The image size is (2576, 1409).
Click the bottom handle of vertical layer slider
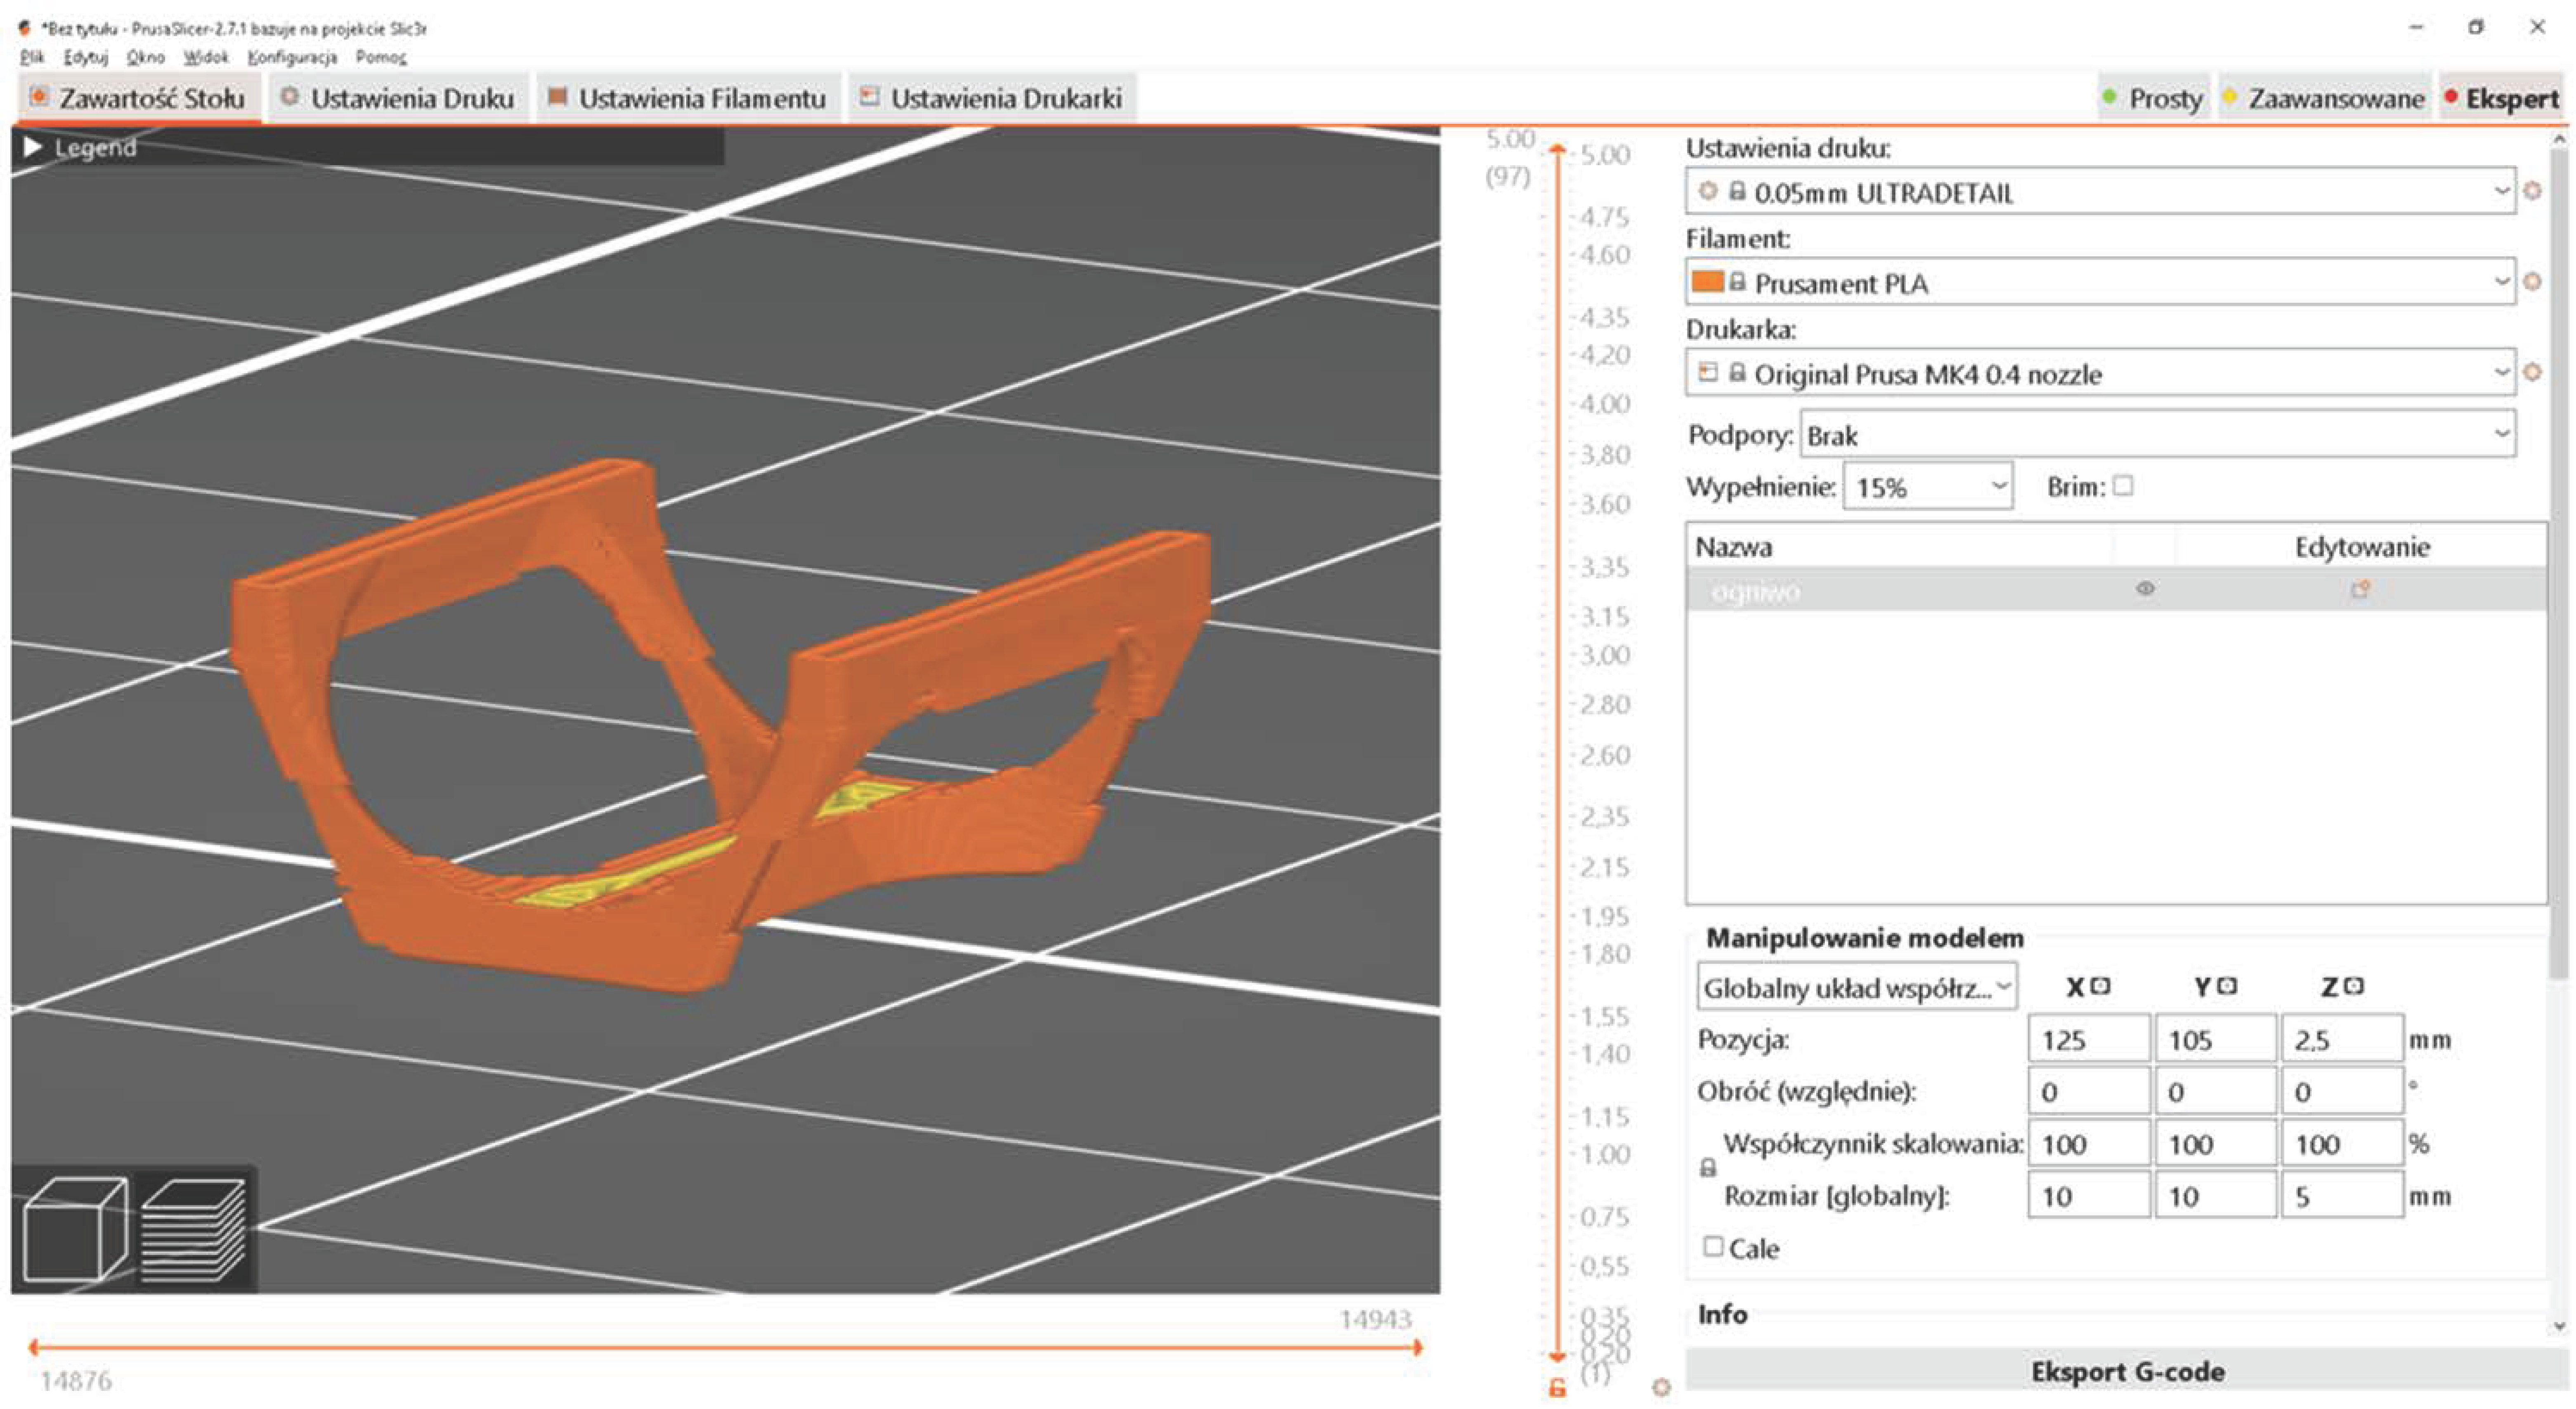tap(1557, 1356)
